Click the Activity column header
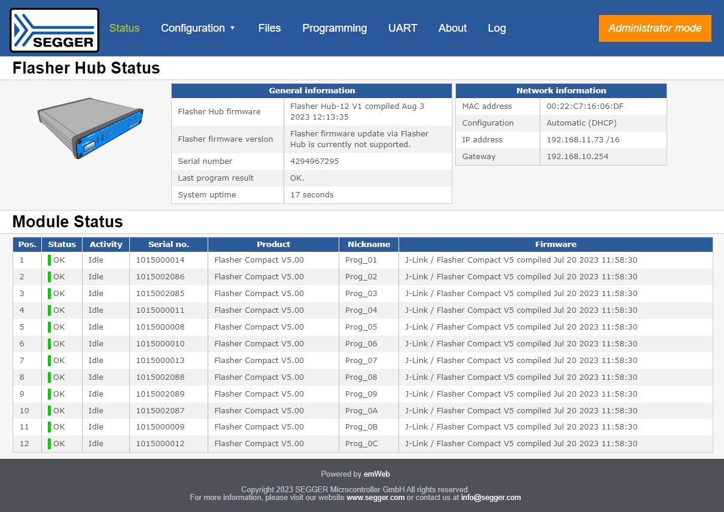Screen dimensions: 724x512 [x=106, y=244]
